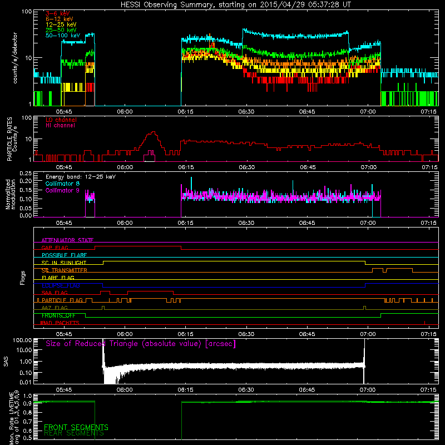Click the '06:00' tick under the SAS panel
The image size is (445, 445).
(125, 390)
